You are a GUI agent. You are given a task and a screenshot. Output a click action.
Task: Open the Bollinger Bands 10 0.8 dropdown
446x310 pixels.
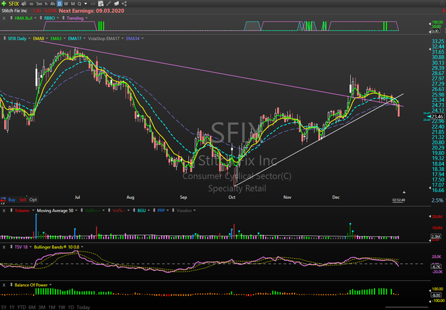[82, 247]
